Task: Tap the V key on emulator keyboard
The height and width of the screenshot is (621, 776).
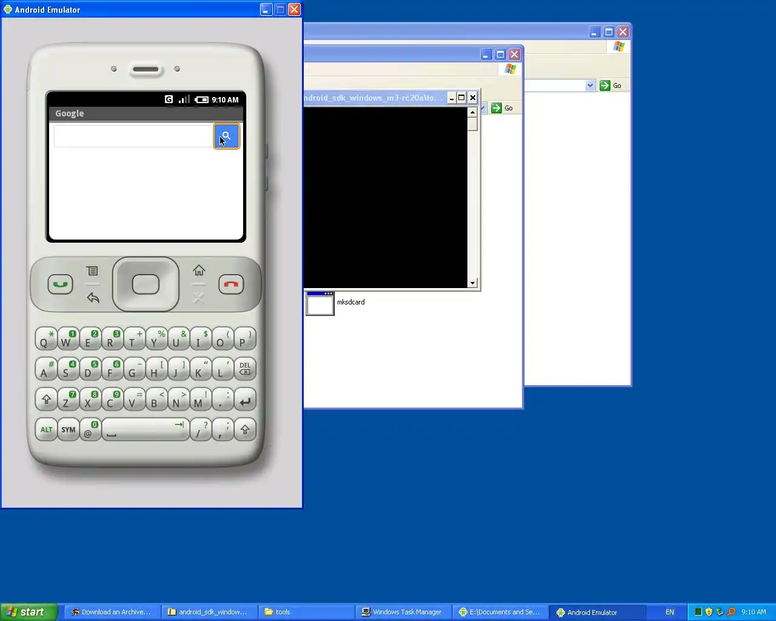Action: 135,400
